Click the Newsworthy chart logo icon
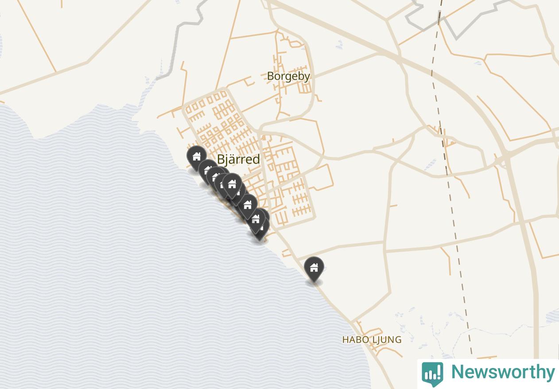Screen dimensions: 559x389 pos(432,374)
